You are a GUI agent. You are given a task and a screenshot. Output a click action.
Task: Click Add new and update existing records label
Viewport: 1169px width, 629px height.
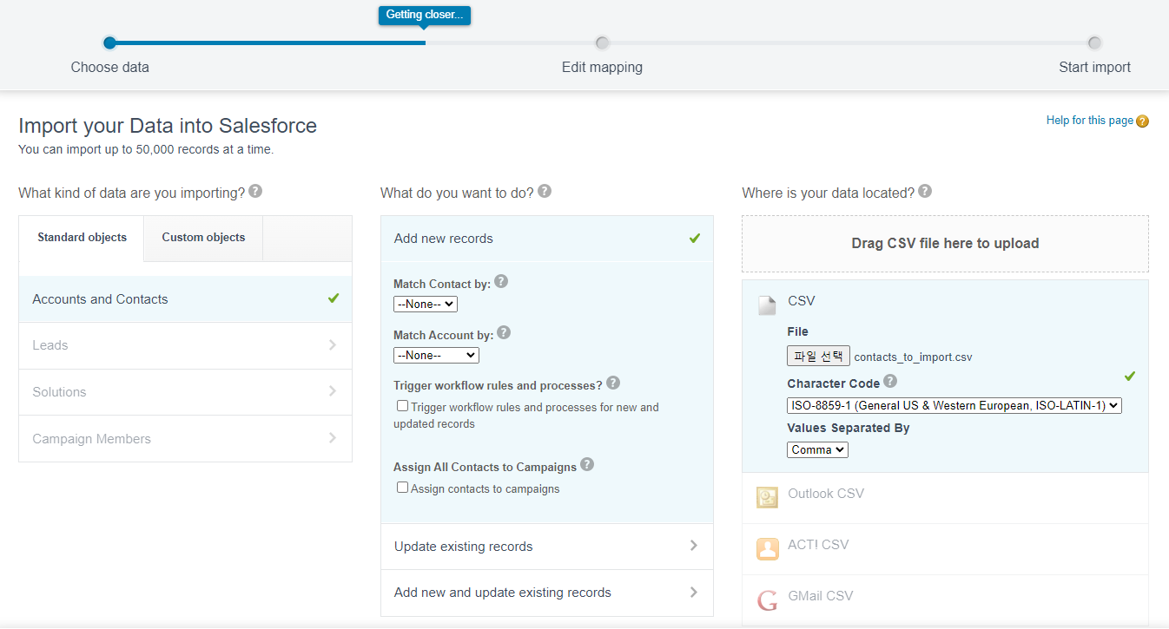[503, 593]
